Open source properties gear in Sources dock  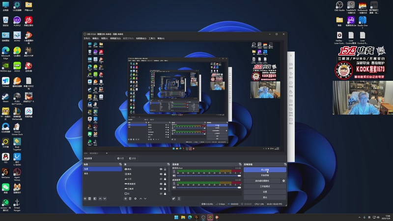tap(136, 199)
